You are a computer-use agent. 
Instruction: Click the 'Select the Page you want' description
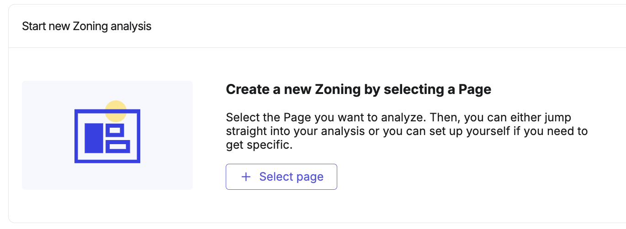pyautogui.click(x=407, y=132)
